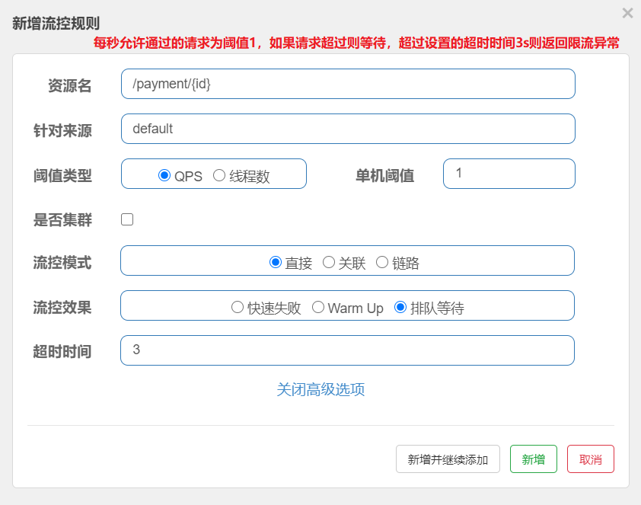
Task: Collapse options via 关闭高级选项 link
Action: click(x=320, y=389)
